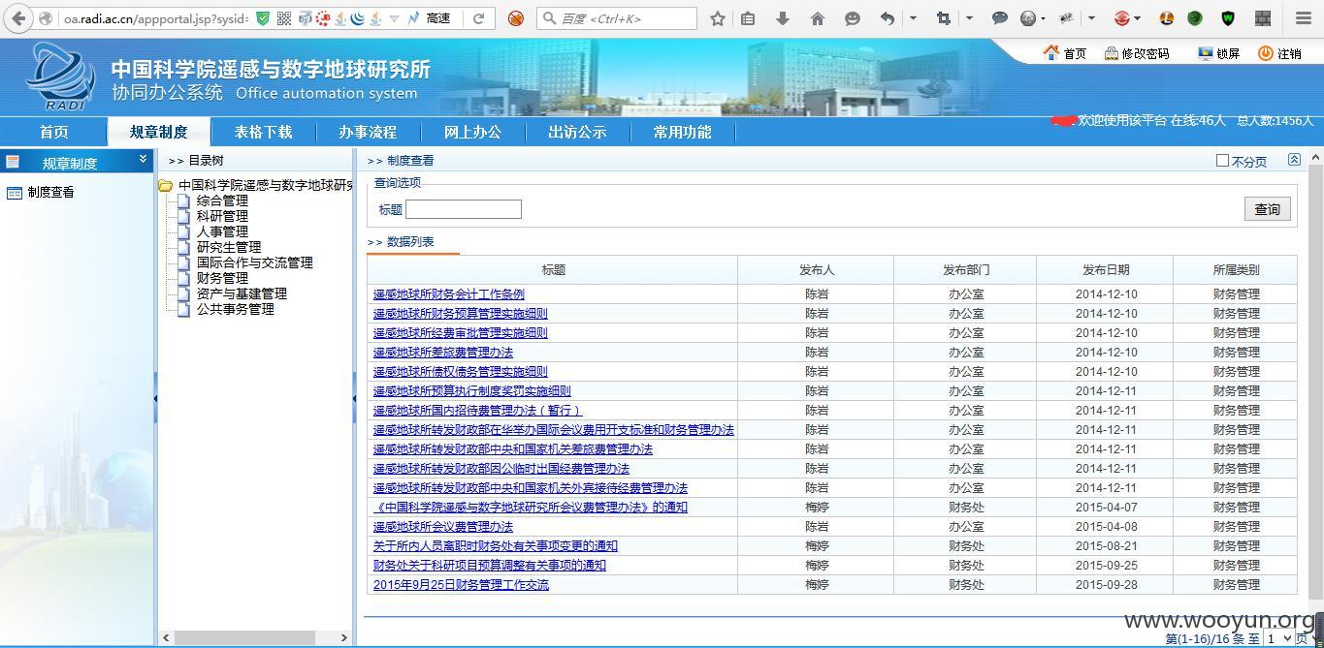
Task: Click the scroll-up arrow of main panel
Action: pos(1316,157)
